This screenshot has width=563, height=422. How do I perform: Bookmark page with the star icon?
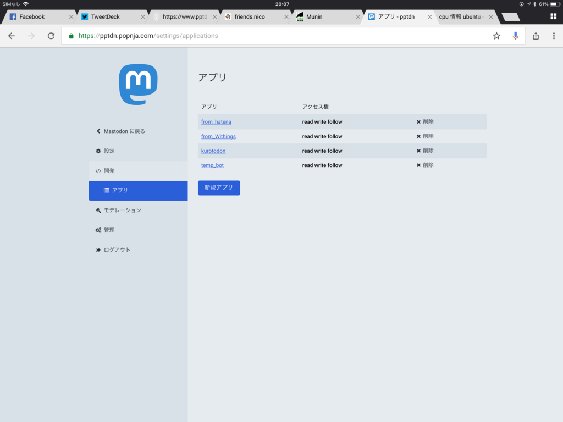point(496,36)
